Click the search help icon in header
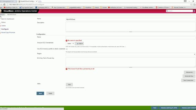Screen dimensions: 196x110 tap(194, 11)
